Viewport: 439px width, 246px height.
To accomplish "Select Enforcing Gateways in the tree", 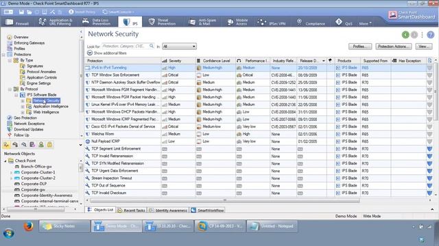I will click(29, 43).
